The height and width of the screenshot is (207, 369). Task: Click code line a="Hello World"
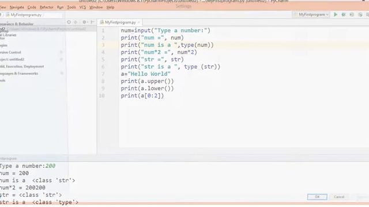coord(146,74)
